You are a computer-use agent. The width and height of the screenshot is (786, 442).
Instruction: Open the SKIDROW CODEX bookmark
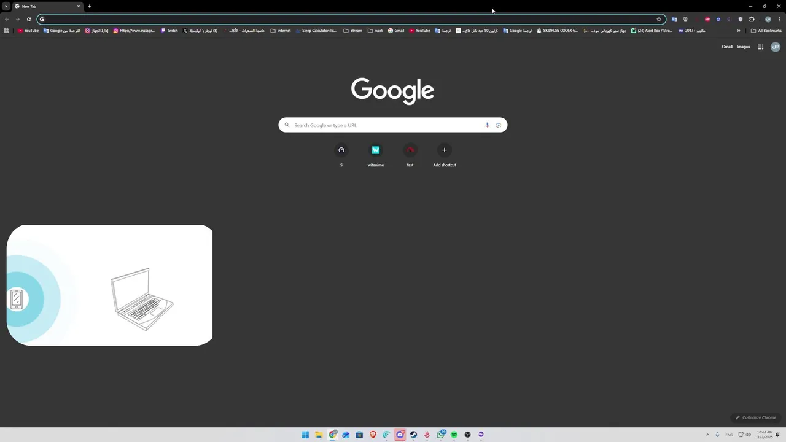pos(558,30)
